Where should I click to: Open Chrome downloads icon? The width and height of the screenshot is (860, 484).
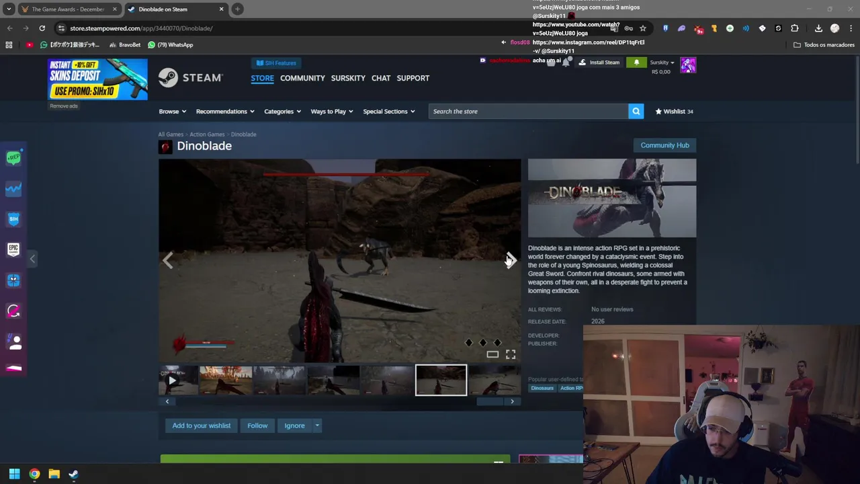pos(818,28)
